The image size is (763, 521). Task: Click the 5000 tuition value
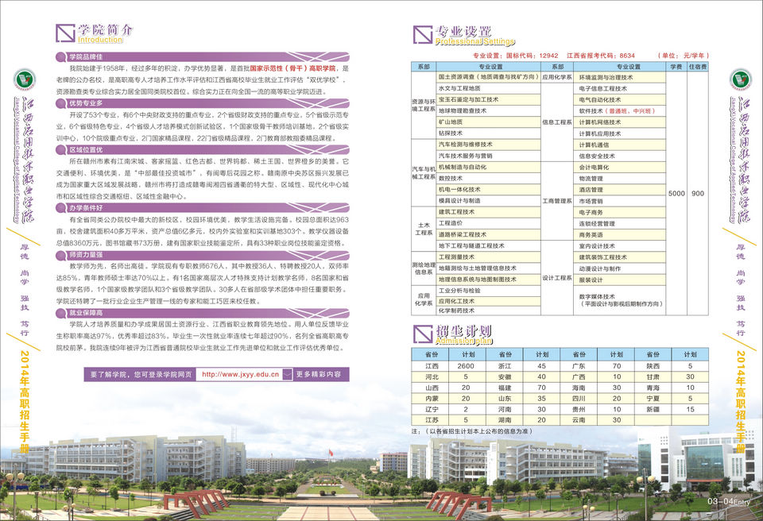tap(676, 193)
